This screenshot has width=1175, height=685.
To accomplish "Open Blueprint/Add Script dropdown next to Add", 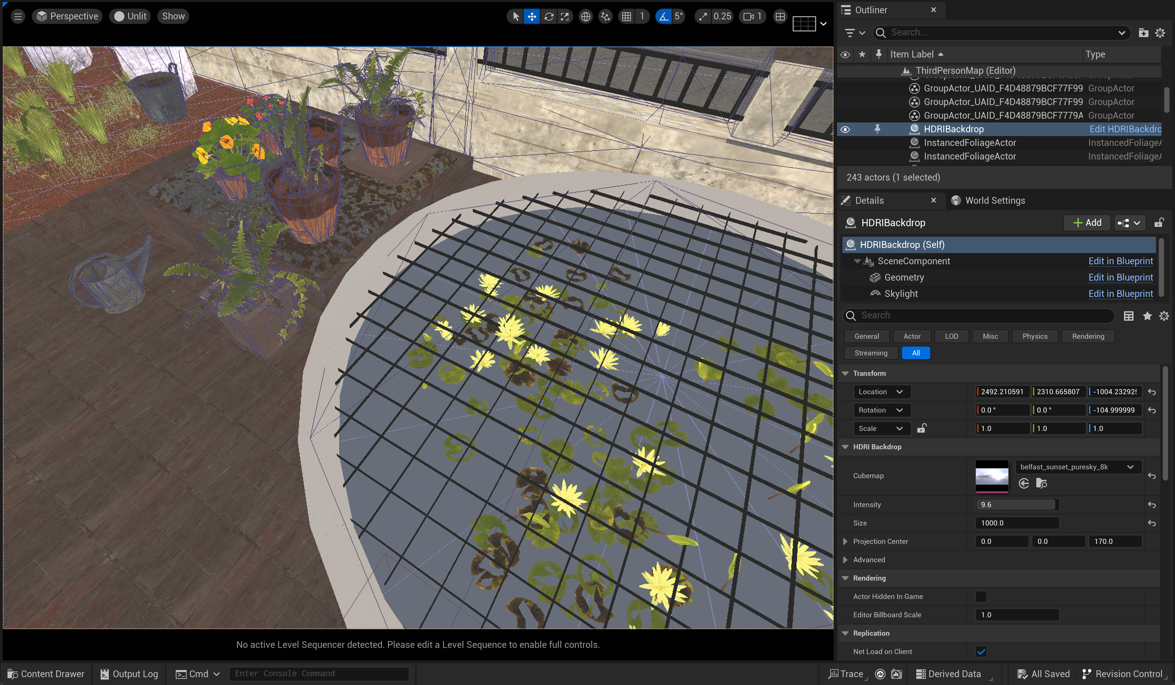I will [1129, 223].
